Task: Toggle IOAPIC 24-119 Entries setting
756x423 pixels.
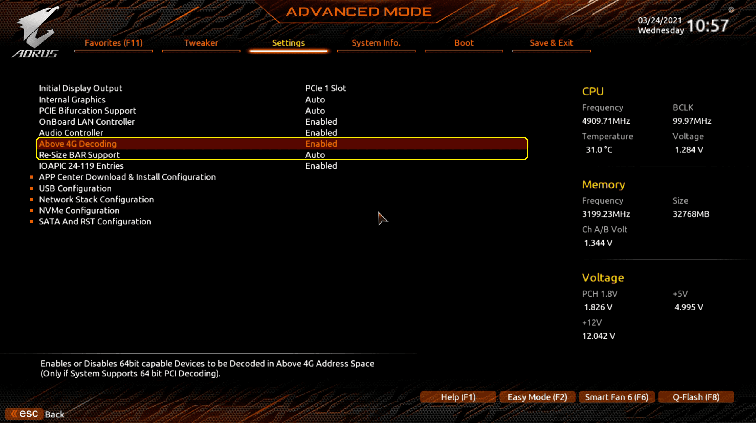Action: (321, 166)
